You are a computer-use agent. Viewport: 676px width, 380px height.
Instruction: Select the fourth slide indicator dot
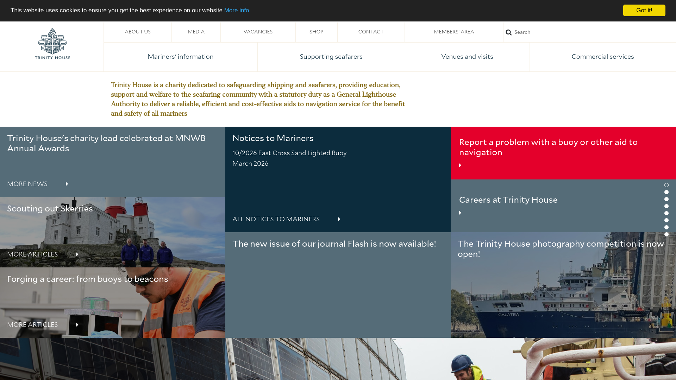pyautogui.click(x=666, y=206)
